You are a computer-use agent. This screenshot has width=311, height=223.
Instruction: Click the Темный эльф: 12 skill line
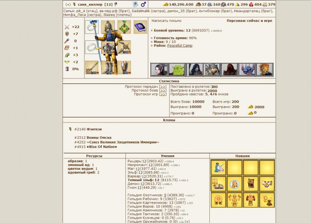click(158, 180)
